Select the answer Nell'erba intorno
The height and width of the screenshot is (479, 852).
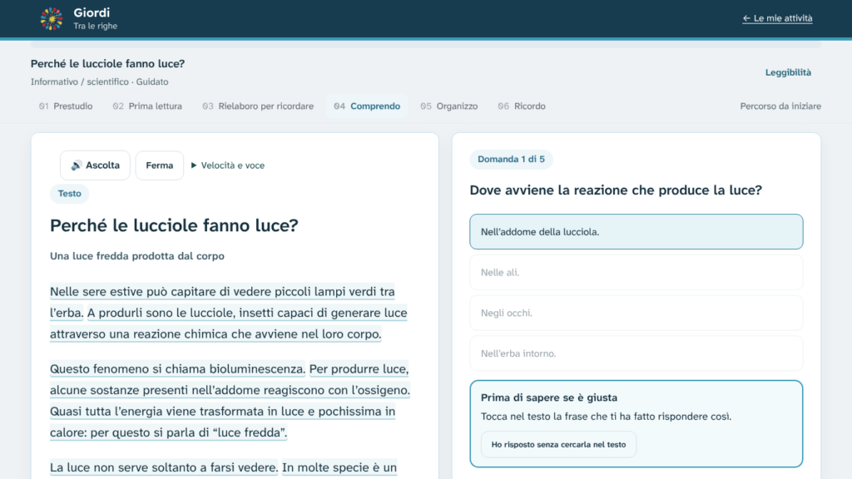click(x=637, y=353)
